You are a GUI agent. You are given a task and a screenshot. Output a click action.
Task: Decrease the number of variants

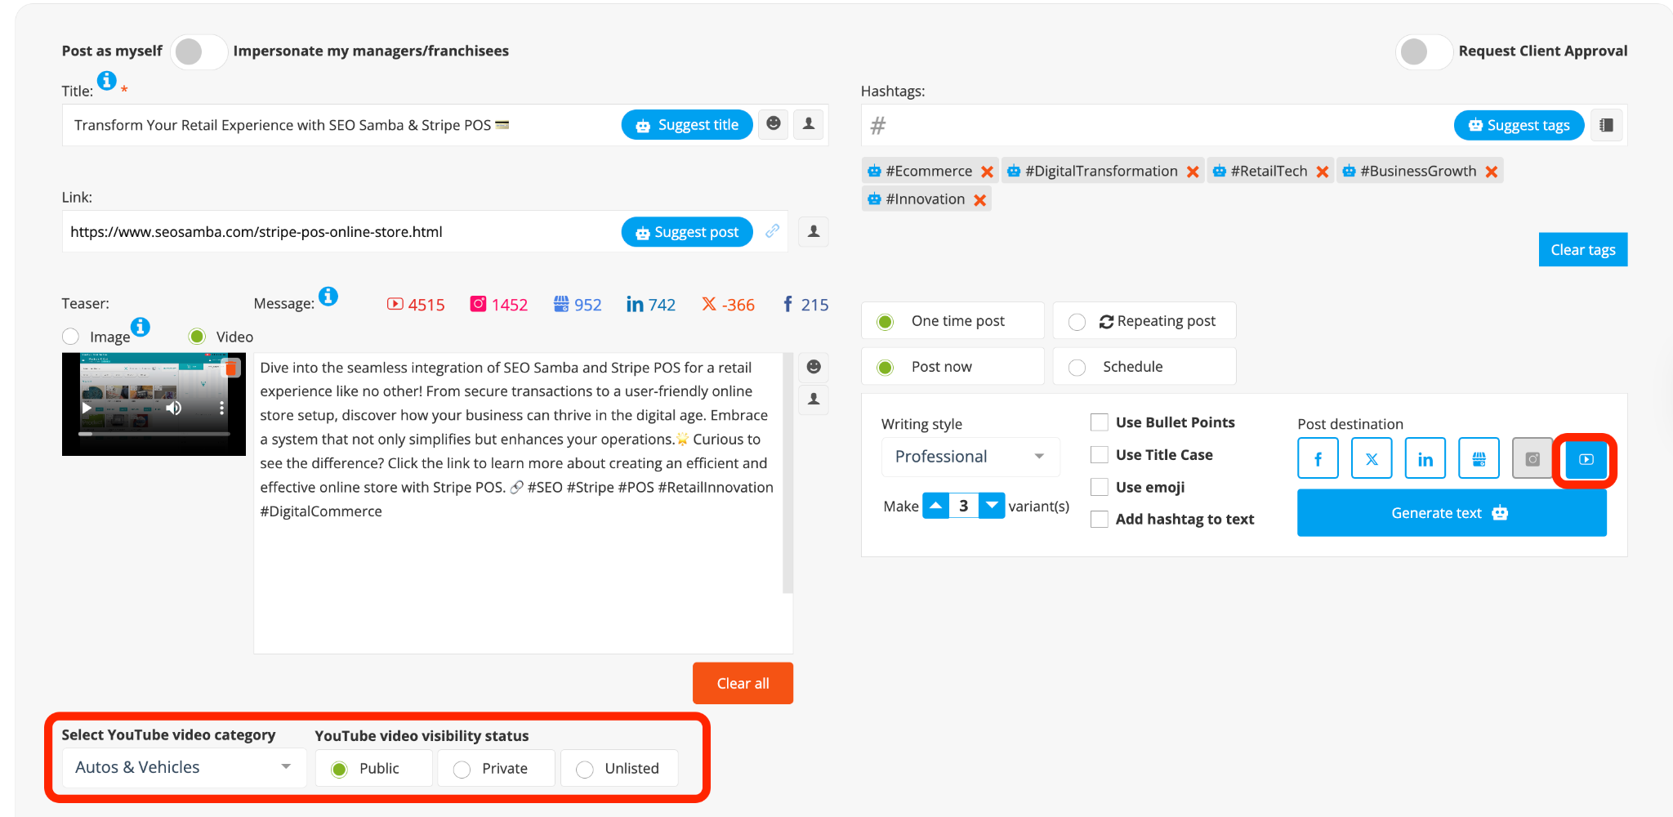click(x=991, y=506)
